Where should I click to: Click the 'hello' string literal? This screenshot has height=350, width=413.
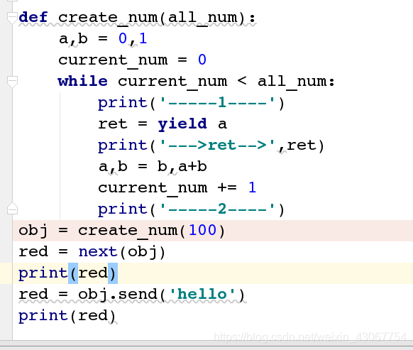tap(202, 294)
